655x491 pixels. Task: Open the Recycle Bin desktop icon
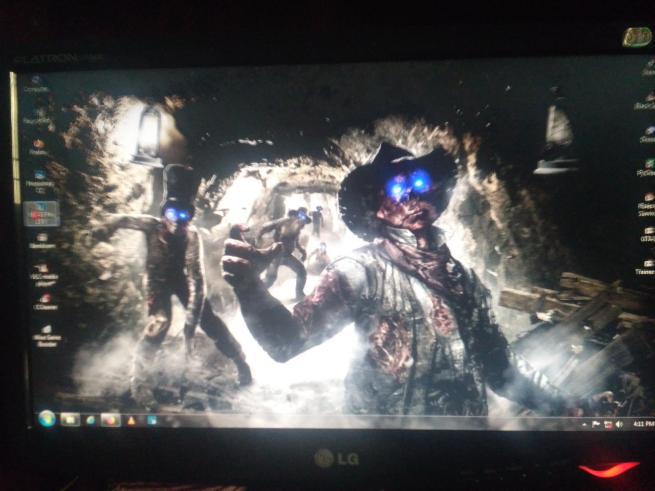[x=37, y=115]
